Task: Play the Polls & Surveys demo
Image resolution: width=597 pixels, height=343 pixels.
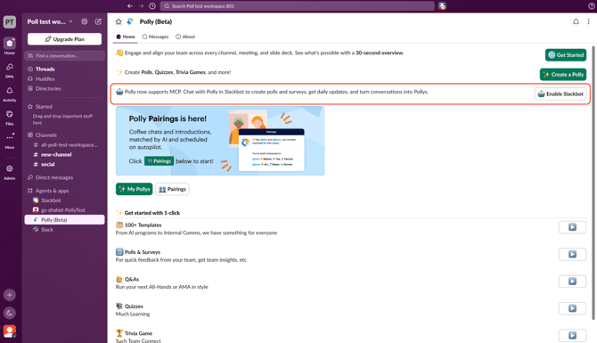Action: (572, 254)
